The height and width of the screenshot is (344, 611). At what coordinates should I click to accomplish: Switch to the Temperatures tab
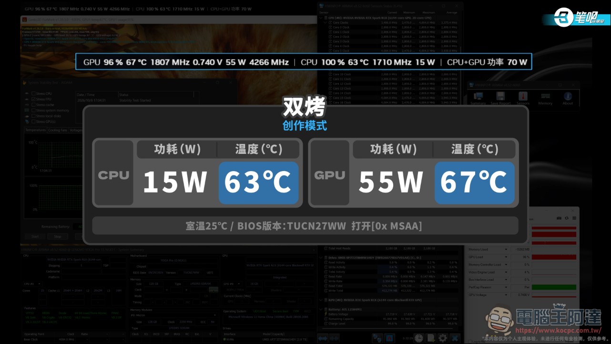coord(36,130)
